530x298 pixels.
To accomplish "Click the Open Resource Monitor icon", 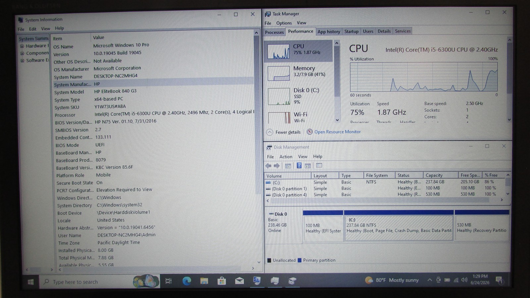I will point(310,132).
